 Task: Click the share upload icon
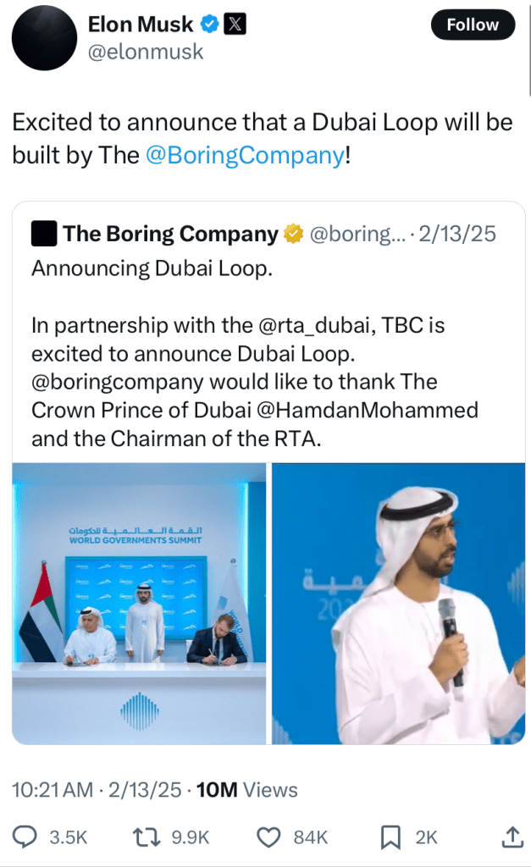tap(512, 837)
